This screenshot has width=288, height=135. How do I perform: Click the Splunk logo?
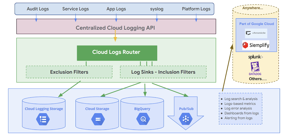tap(256, 57)
